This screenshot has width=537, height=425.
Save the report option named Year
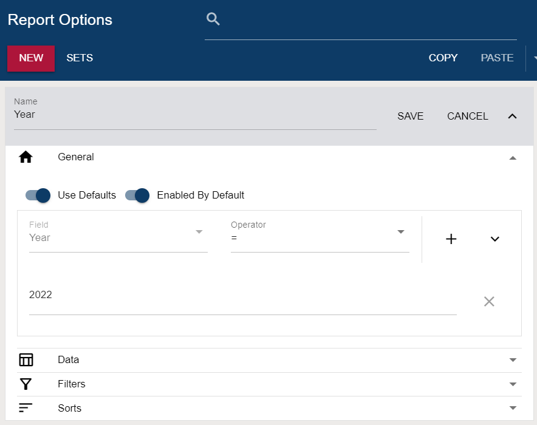tap(410, 116)
